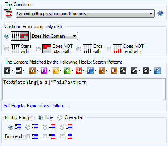Expand the arrow next to brown backslash icon
168x146 pixels.
coord(107,70)
